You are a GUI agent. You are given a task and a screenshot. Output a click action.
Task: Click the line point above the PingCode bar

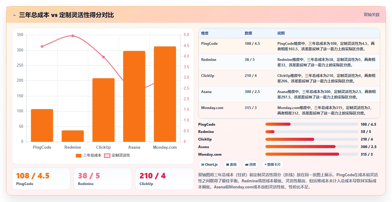pyautogui.click(x=42, y=46)
